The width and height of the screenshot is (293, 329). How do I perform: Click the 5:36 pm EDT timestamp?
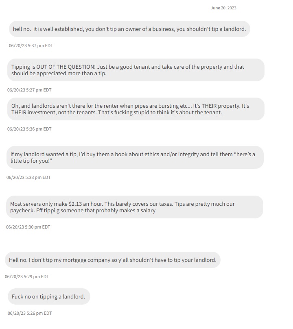(29, 129)
